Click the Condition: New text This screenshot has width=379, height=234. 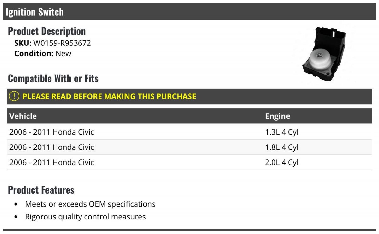(43, 53)
